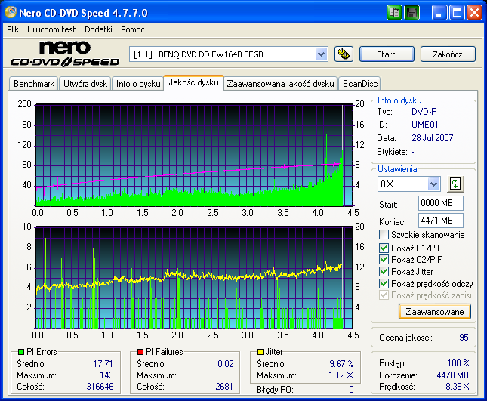This screenshot has width=487, height=401.
Task: Click disc date 28 Jul 2007
Action: 433,138
